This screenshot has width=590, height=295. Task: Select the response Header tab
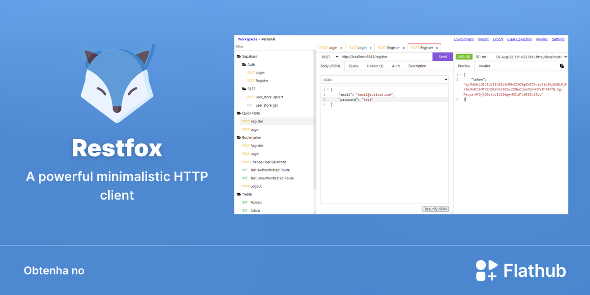484,66
